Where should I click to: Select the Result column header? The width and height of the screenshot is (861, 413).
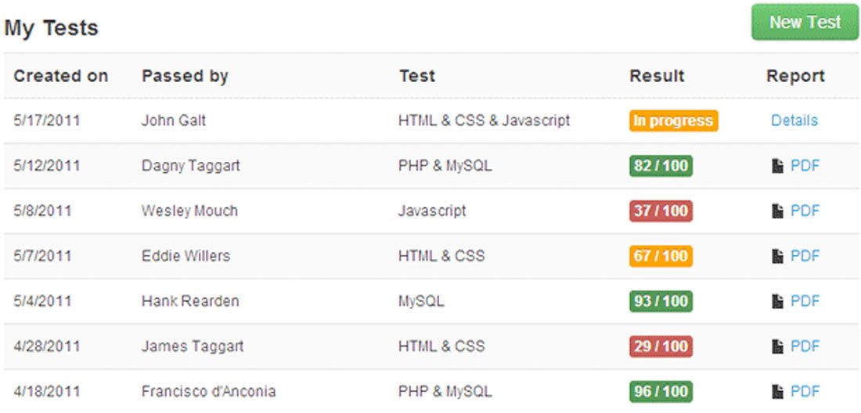pyautogui.click(x=657, y=76)
